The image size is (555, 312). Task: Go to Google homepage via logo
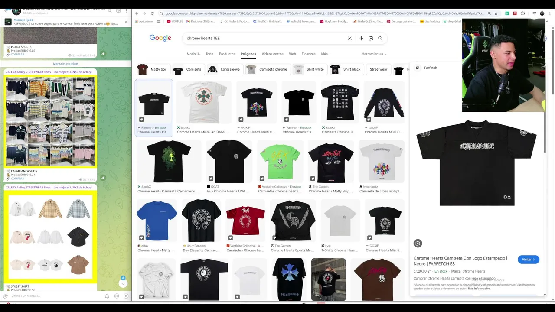tap(160, 38)
